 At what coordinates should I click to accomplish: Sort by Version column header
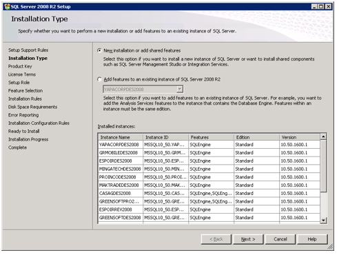pyautogui.click(x=300, y=137)
